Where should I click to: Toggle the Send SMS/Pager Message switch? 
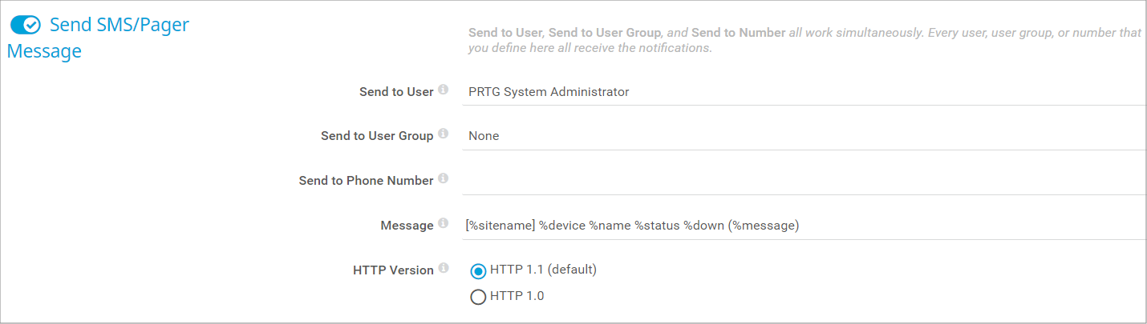[x=26, y=25]
